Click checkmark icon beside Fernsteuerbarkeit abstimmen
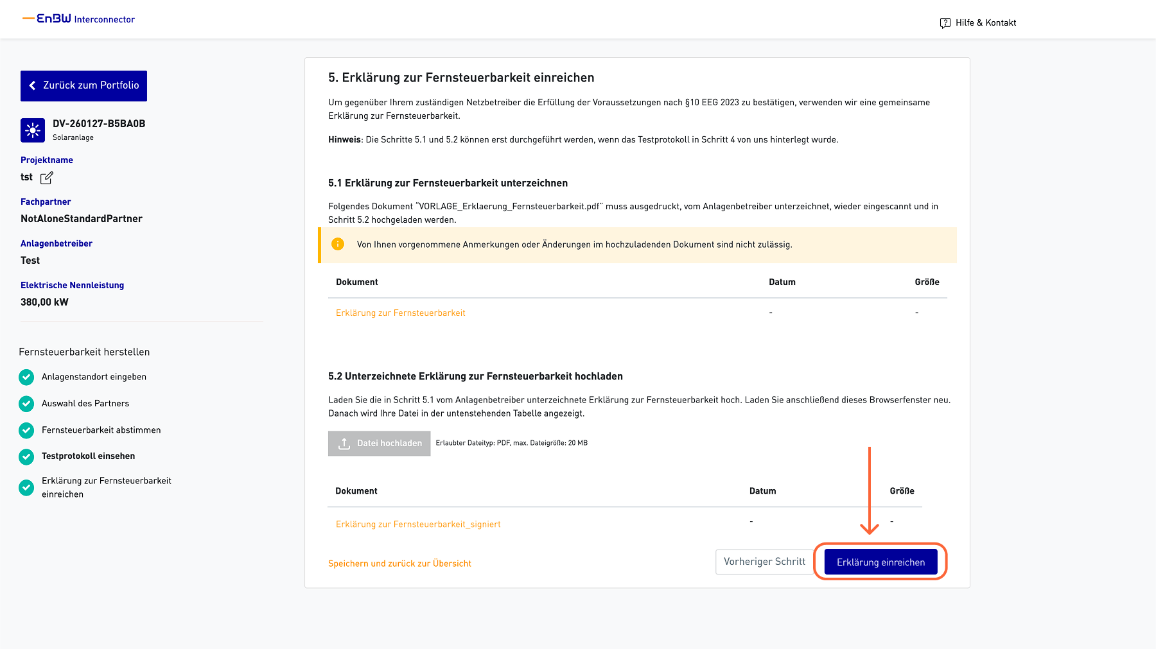Screen dimensions: 1156x649 point(26,430)
